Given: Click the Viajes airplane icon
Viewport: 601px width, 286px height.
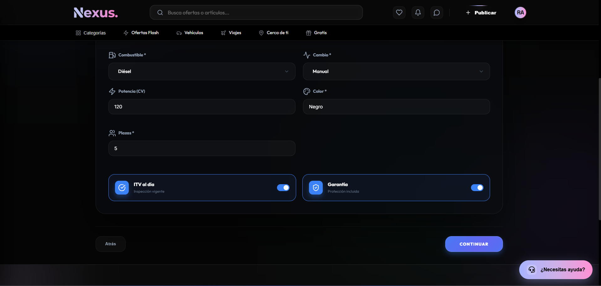Looking at the screenshot, I should pos(223,33).
